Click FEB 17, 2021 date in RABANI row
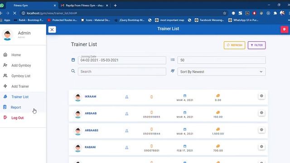Screen dimensions: 290x163 click(185, 151)
